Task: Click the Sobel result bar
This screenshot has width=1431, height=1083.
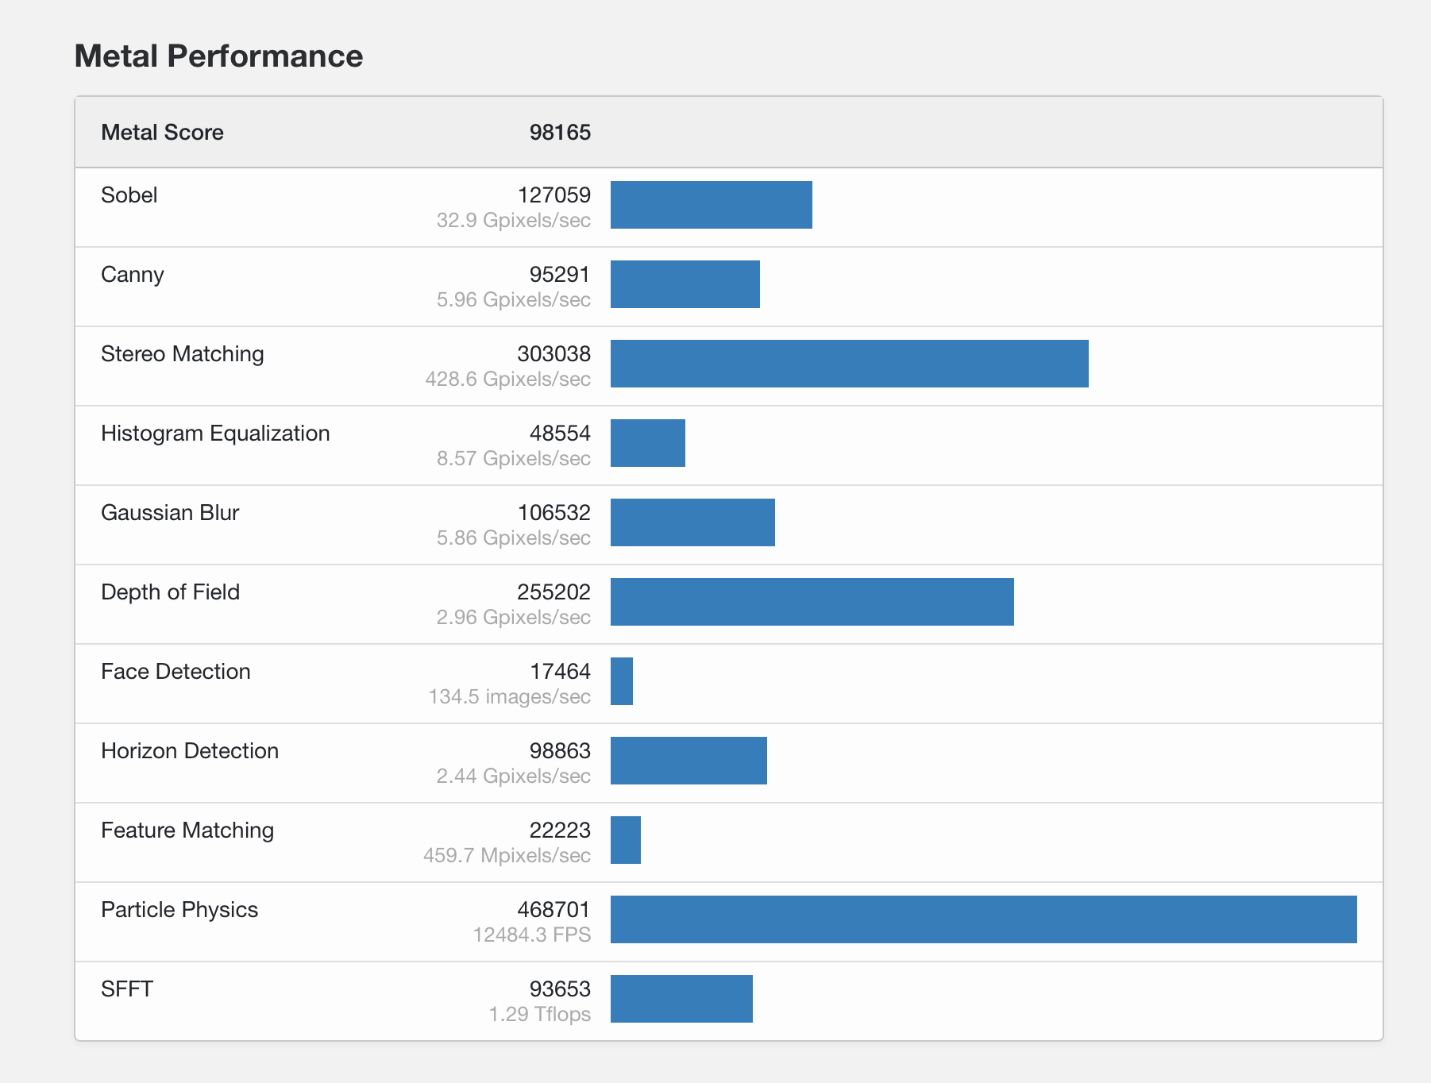Action: (x=711, y=205)
